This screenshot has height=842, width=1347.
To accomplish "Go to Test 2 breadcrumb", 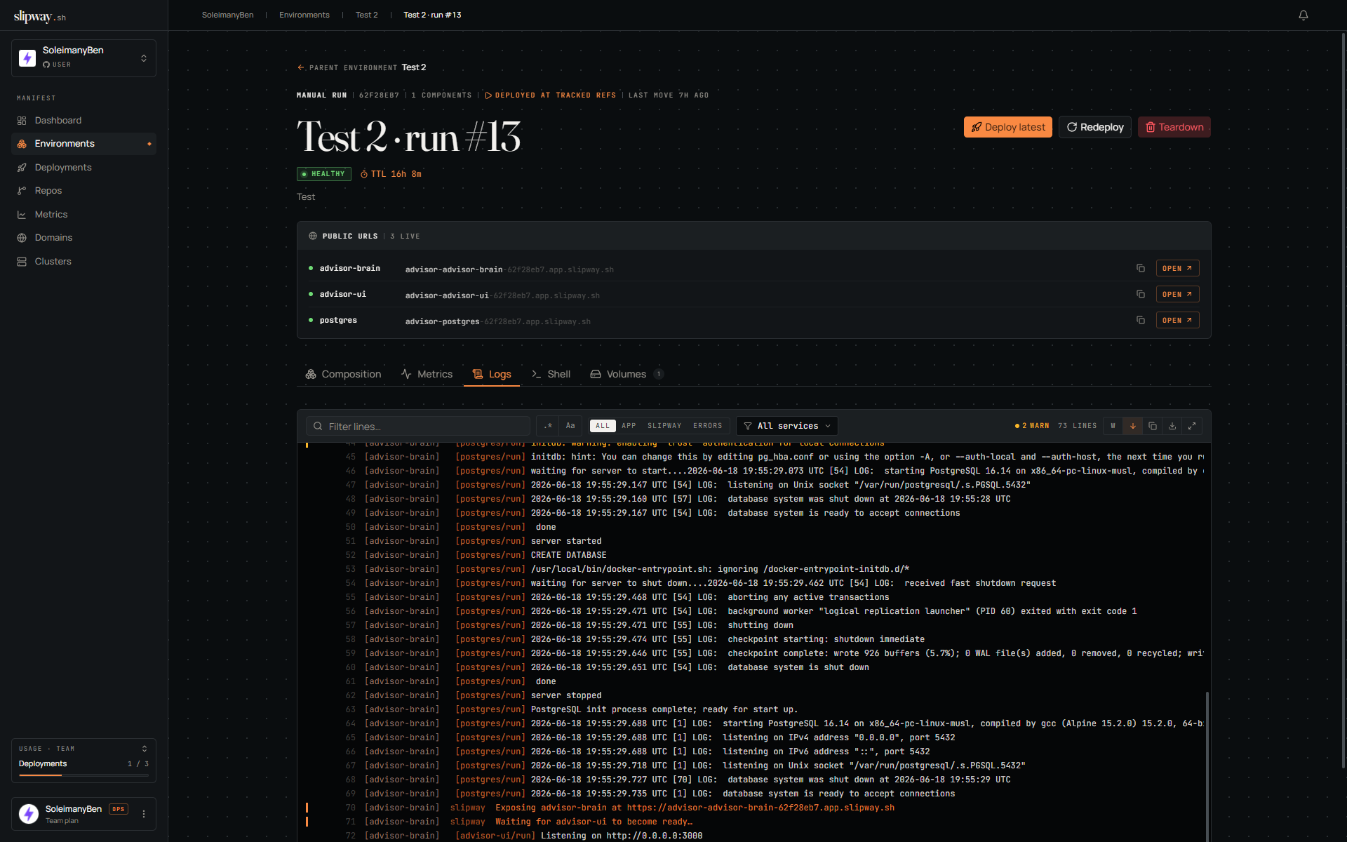I will pyautogui.click(x=366, y=15).
